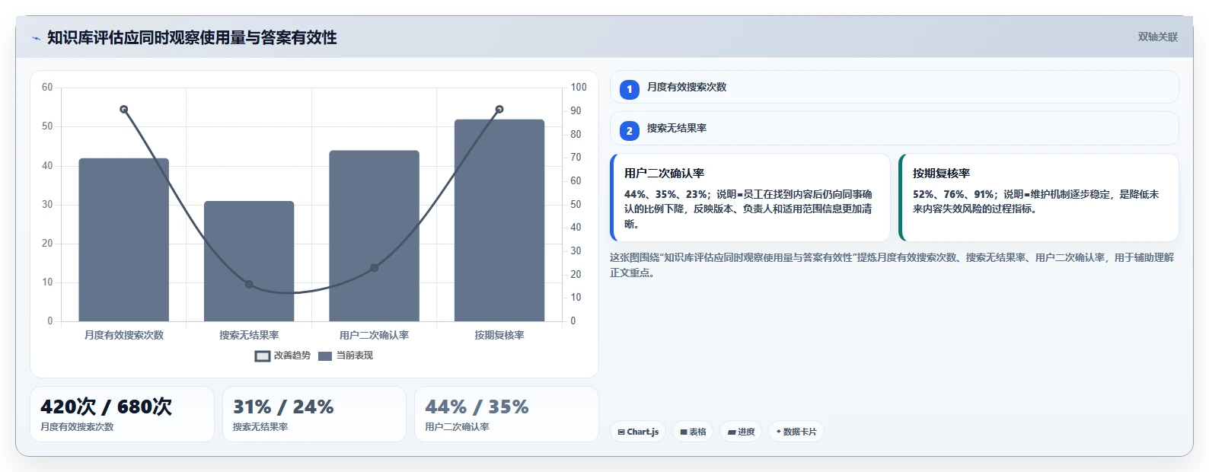Toggle the 改善趋势 legend swatch

[x=263, y=356]
